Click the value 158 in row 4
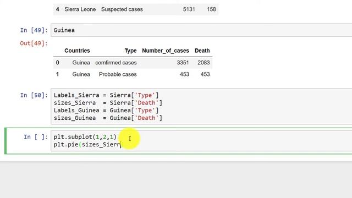 point(211,9)
